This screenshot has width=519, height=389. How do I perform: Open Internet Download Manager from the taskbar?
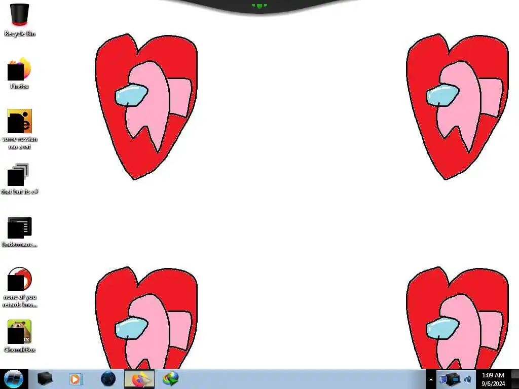[x=171, y=379]
